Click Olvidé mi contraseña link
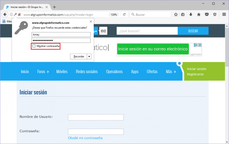The width and height of the screenshot is (229, 144). click(85, 138)
